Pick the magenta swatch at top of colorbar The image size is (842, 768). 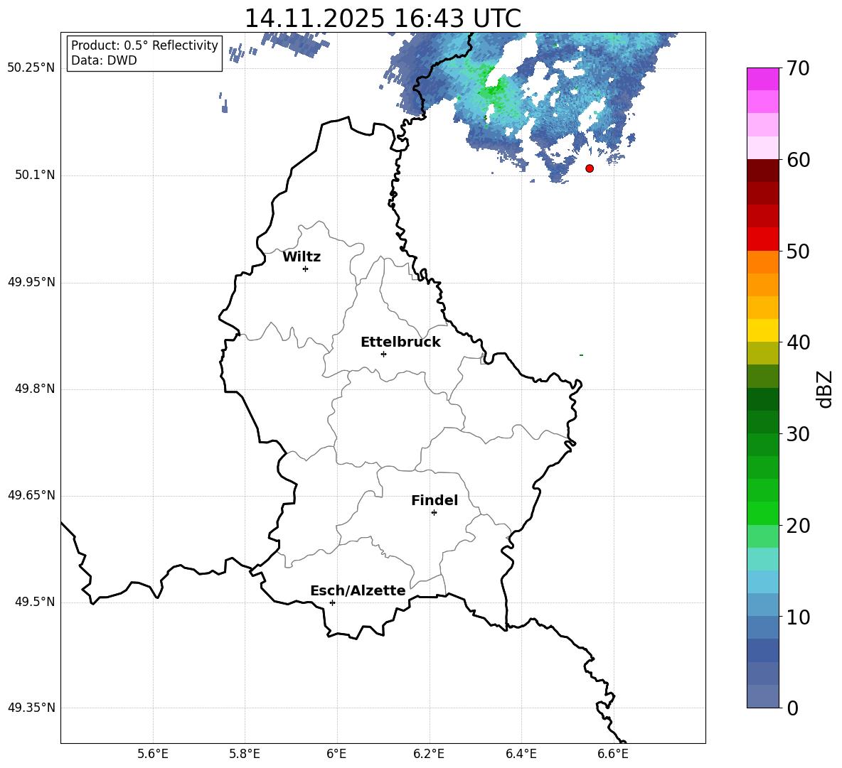pos(762,80)
